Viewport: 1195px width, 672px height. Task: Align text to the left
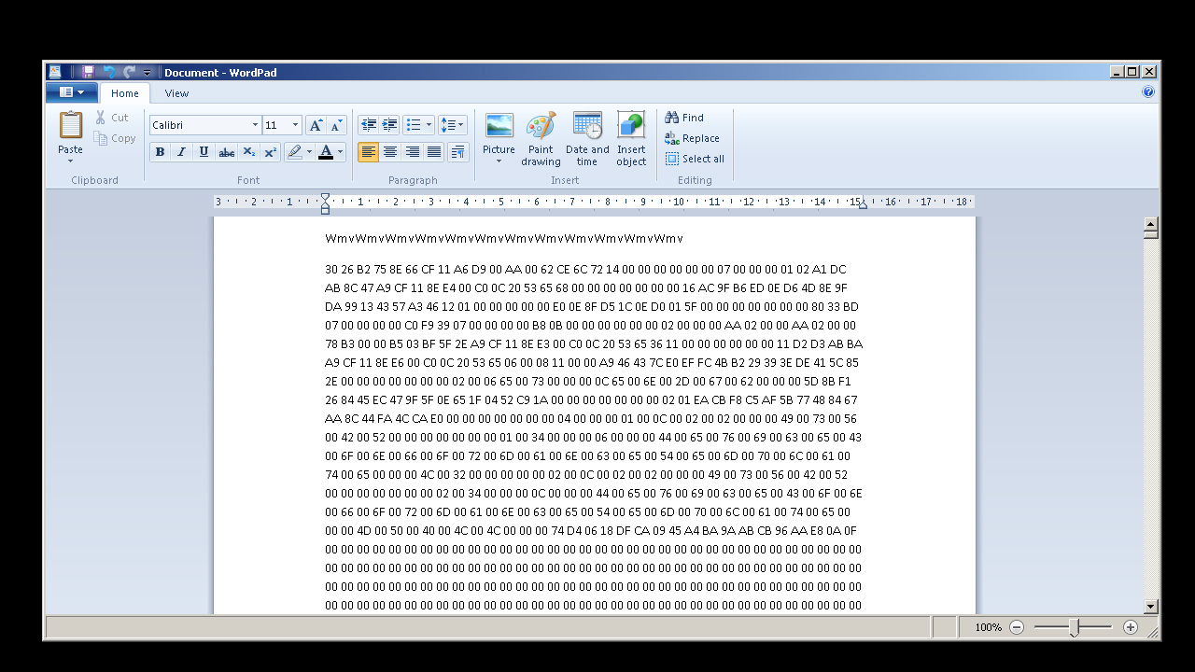(369, 152)
